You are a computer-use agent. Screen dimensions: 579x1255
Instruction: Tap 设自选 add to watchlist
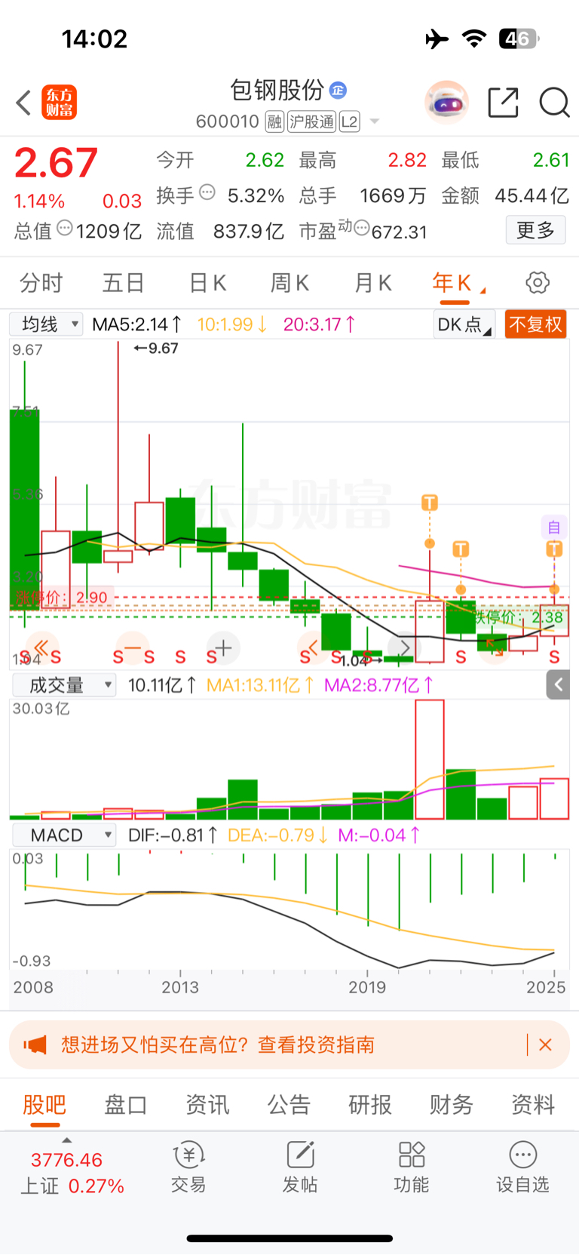click(x=522, y=1167)
